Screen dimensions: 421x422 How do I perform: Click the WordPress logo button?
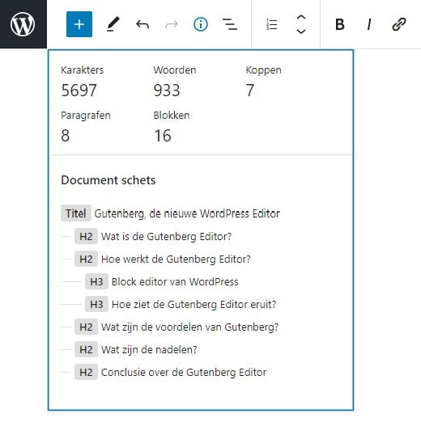point(23,24)
